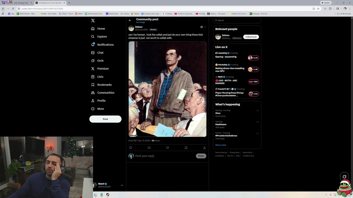The height and width of the screenshot is (198, 353).
Task: Open HAchubby's Making dinner live broadcast
Action: (x=237, y=68)
